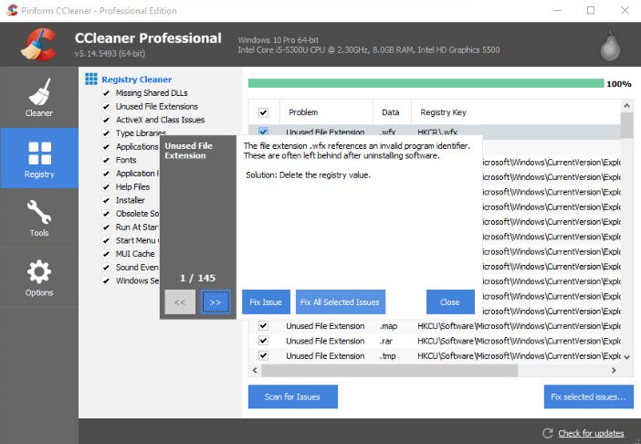Toggle Missing Shared DLLs checkbox
641x444 pixels.
[106, 93]
